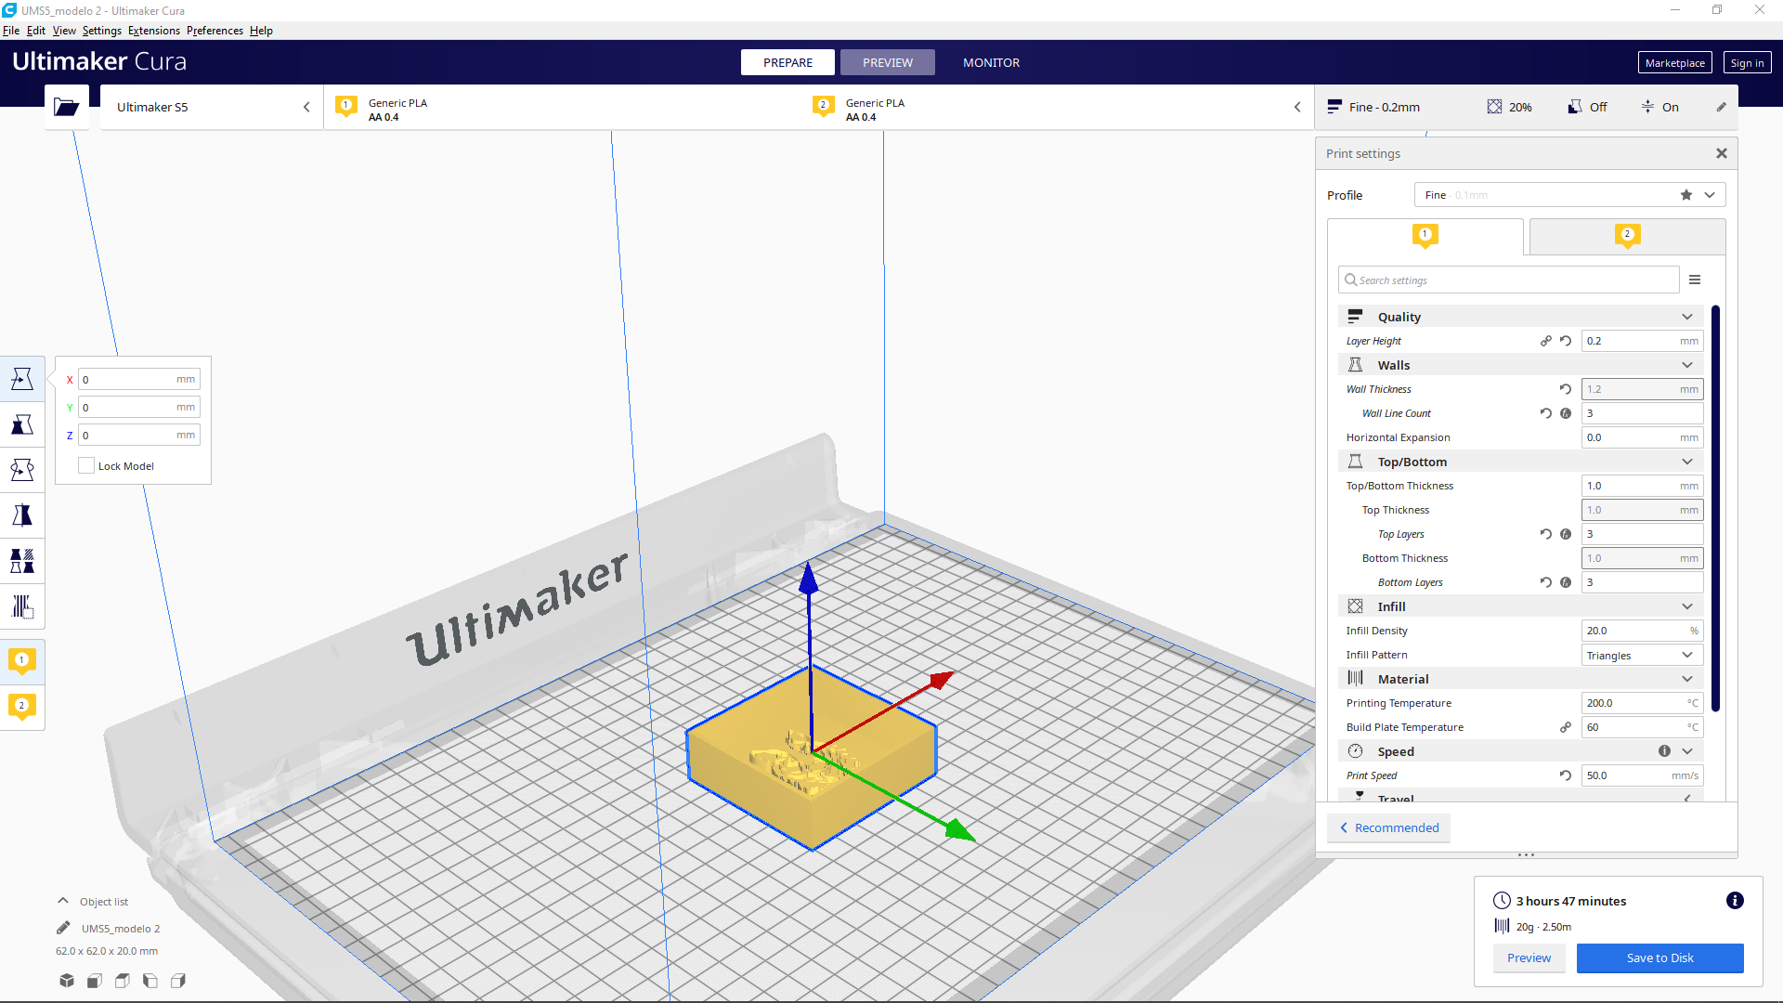Image resolution: width=1783 pixels, height=1003 pixels.
Task: Toggle adhesion setting on/off
Action: [1661, 107]
